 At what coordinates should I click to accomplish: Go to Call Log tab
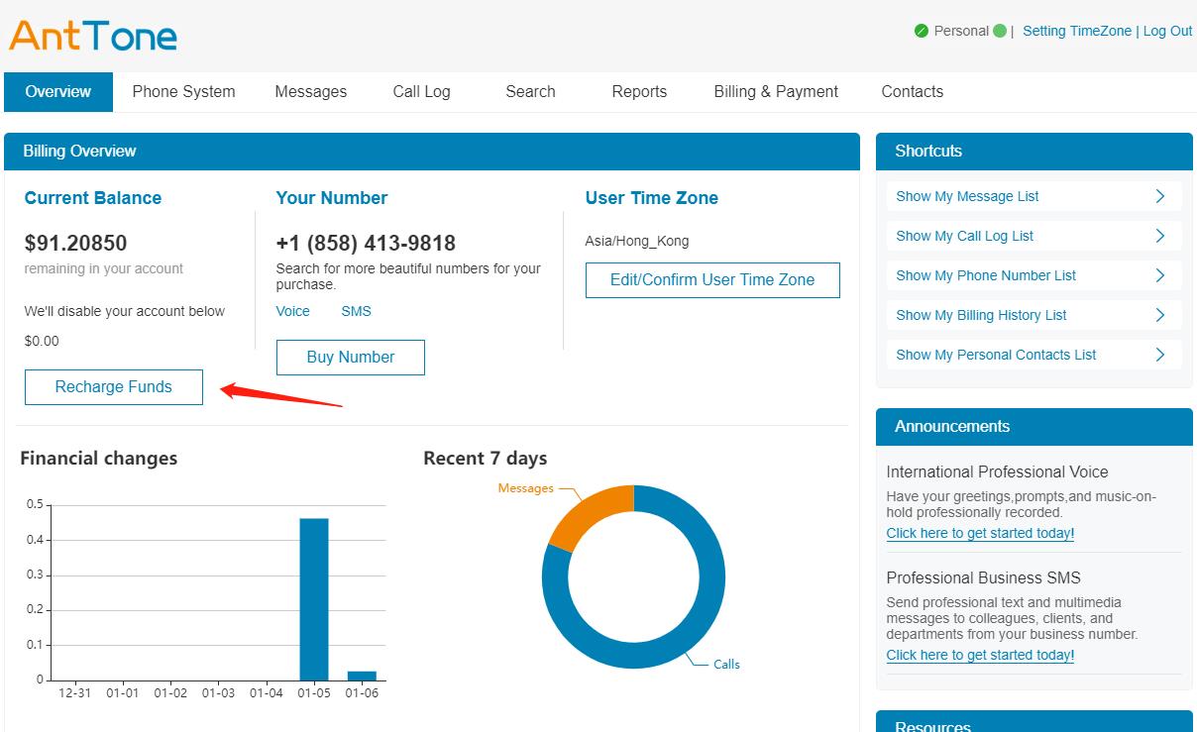421,91
